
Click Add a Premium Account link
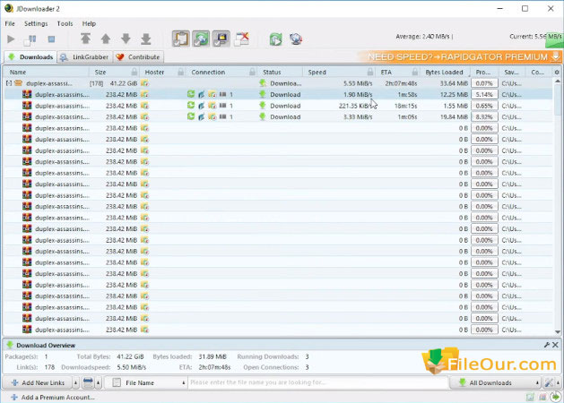(53, 398)
